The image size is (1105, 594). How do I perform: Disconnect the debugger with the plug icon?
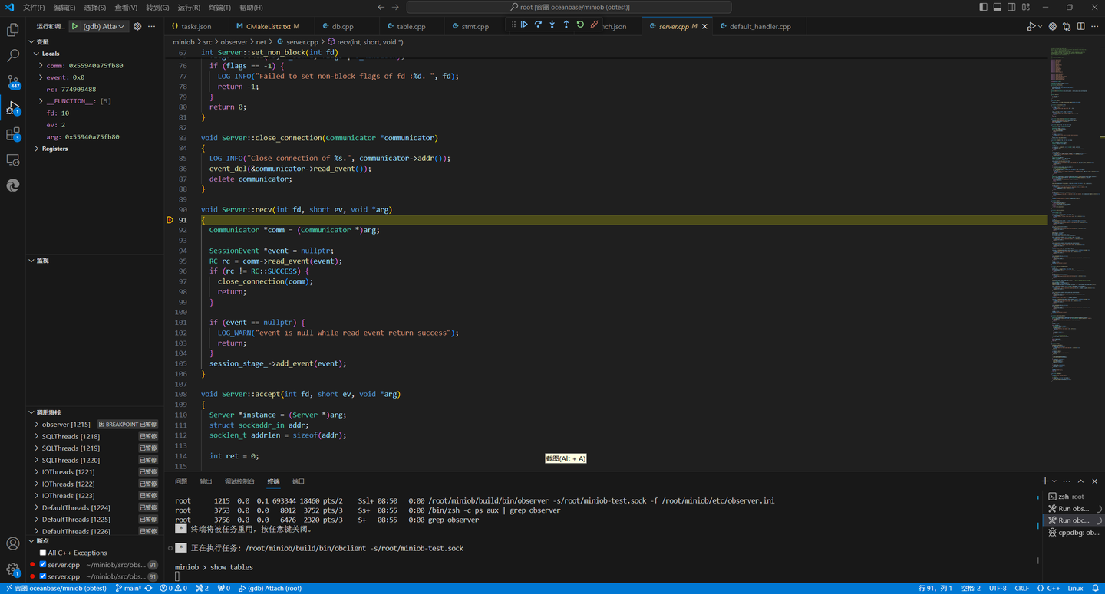(x=594, y=25)
